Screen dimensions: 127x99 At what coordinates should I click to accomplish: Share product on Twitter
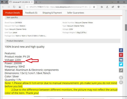pos(121,64)
